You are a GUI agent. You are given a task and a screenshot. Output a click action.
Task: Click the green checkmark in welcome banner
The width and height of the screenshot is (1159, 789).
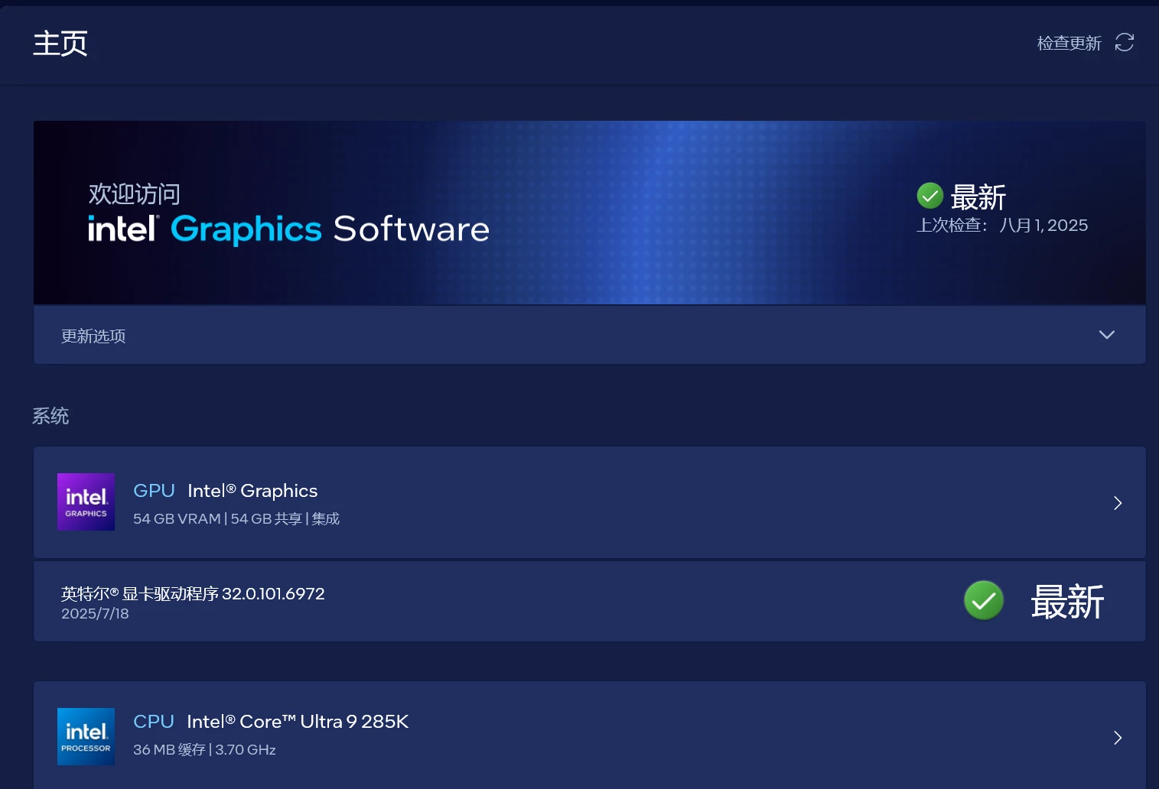pyautogui.click(x=929, y=196)
